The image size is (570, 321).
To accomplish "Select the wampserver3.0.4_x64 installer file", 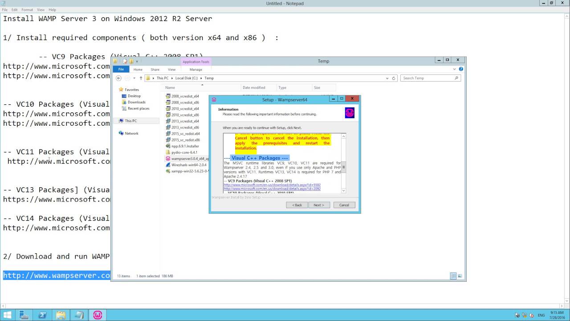I will click(x=187, y=159).
